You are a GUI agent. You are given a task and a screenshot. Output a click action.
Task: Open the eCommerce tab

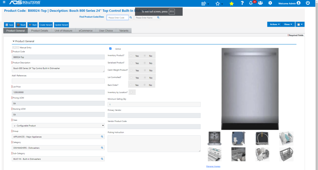click(86, 31)
